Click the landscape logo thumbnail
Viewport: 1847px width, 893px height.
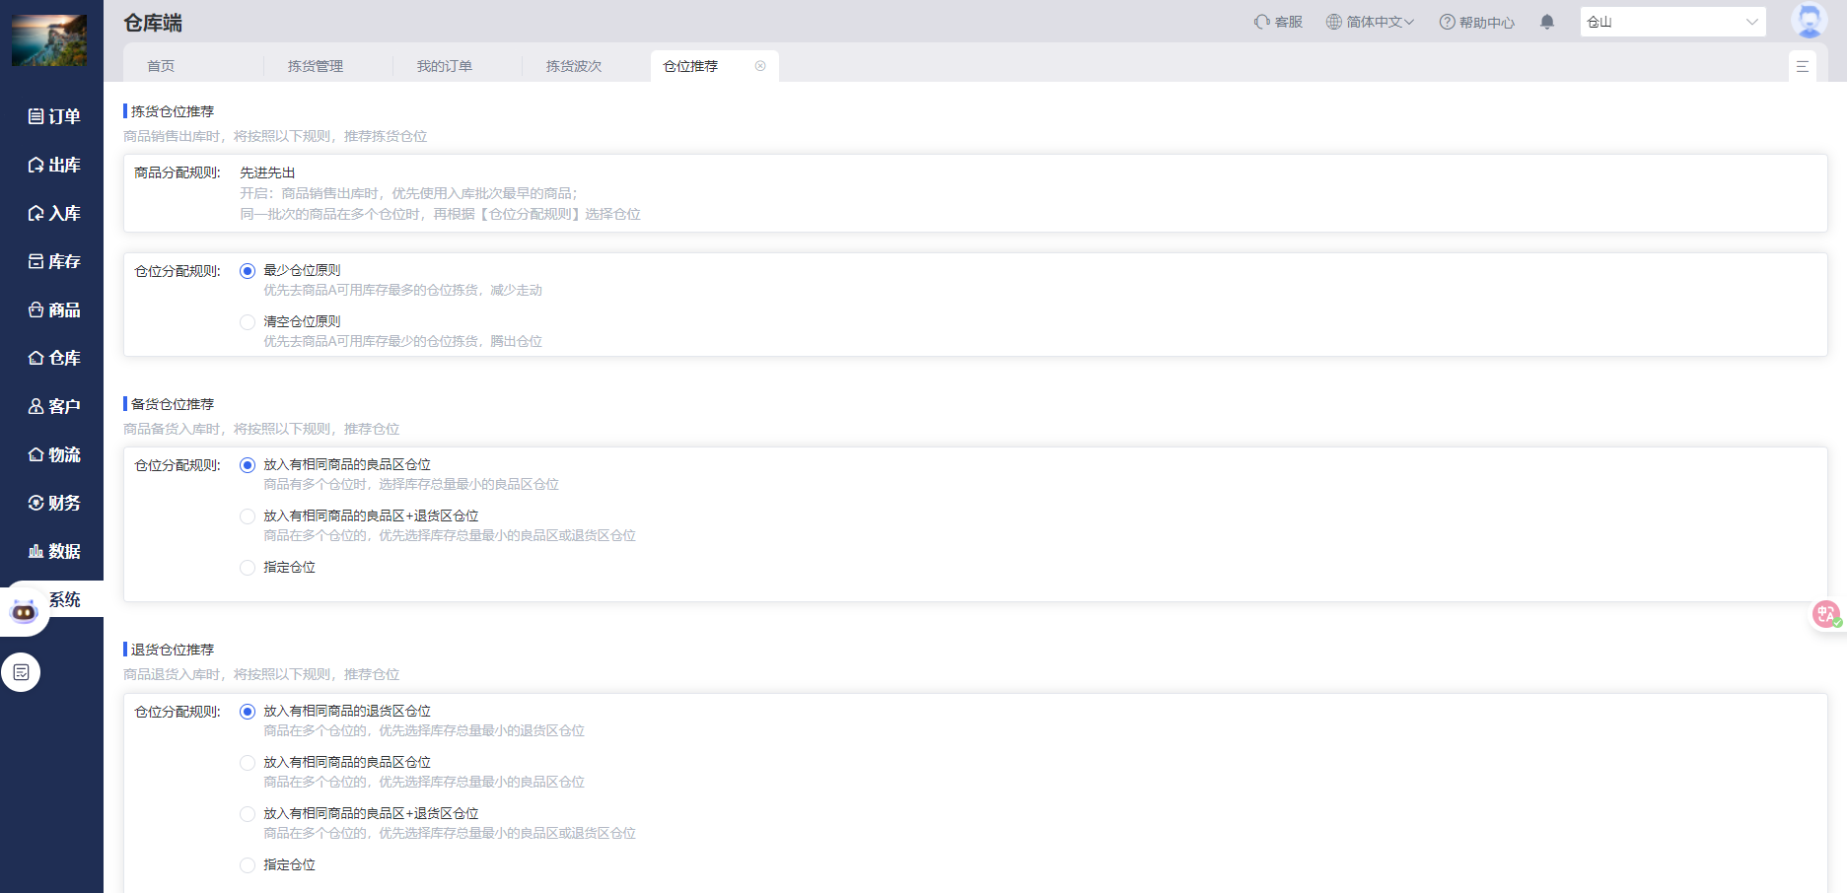pos(48,40)
